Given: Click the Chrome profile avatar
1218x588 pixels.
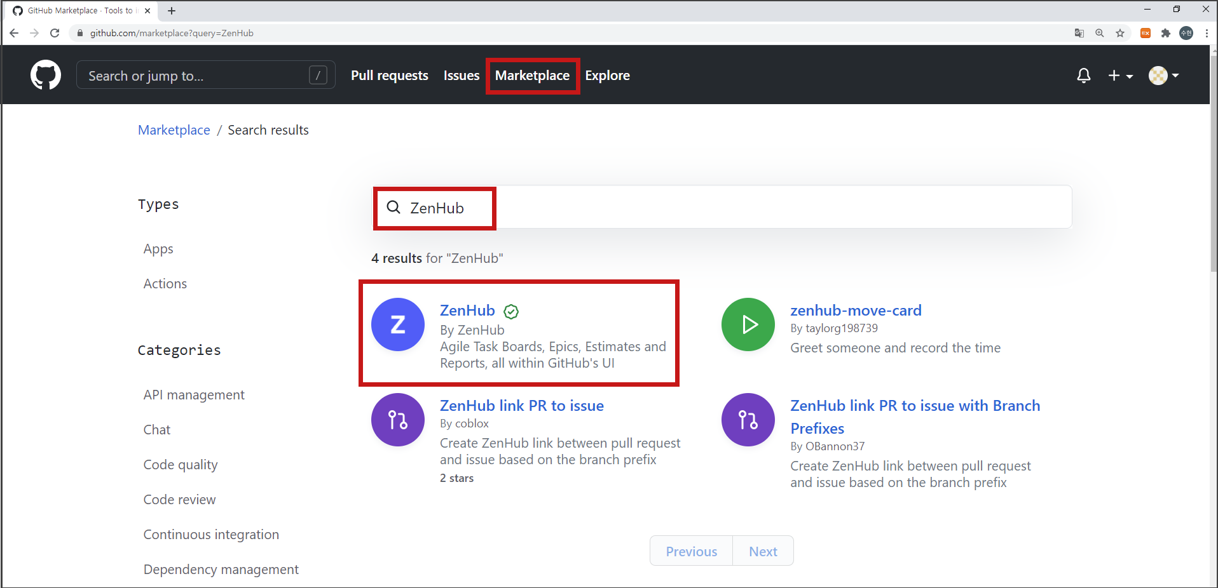Looking at the screenshot, I should click(1186, 33).
